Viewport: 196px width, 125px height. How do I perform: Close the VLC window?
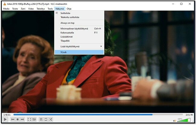[x=190, y=4]
